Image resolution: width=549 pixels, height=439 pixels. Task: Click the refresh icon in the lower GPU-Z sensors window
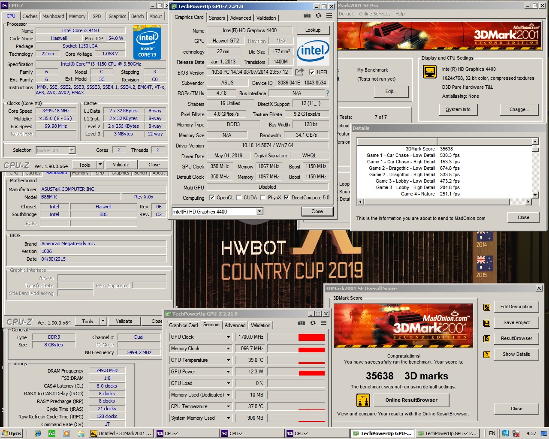313,323
